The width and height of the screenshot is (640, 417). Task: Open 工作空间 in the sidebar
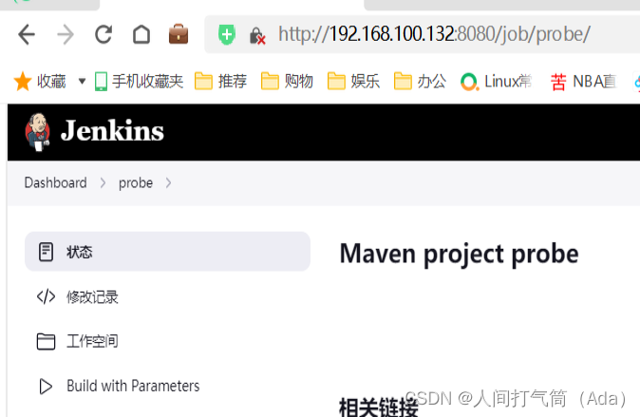(x=92, y=341)
